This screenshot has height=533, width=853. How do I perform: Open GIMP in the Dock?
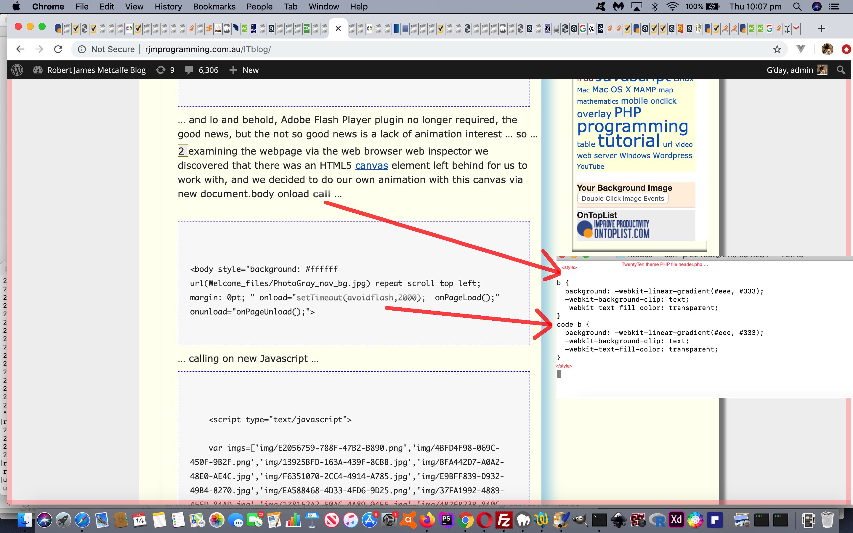(x=580, y=520)
